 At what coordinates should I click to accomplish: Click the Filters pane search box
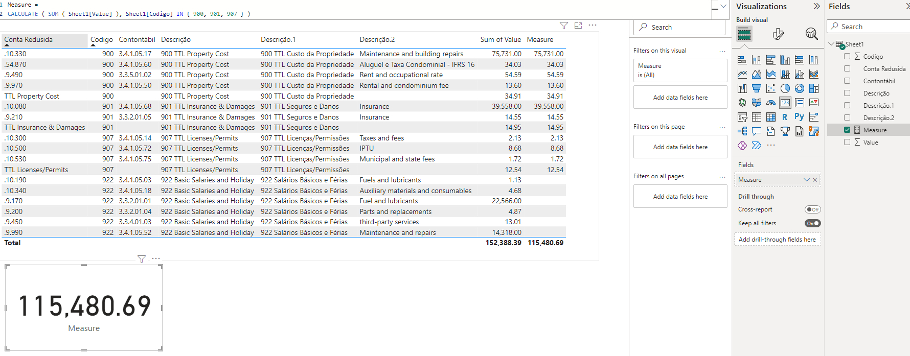point(680,28)
